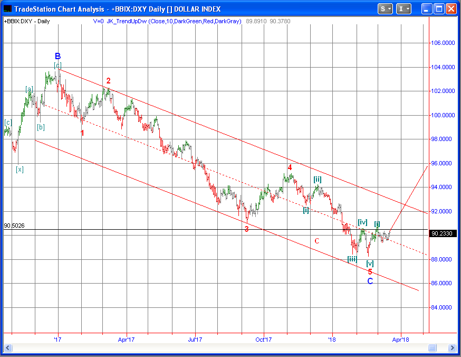Click the Oct'17 date on time axis
The image size is (461, 357).
tap(263, 339)
